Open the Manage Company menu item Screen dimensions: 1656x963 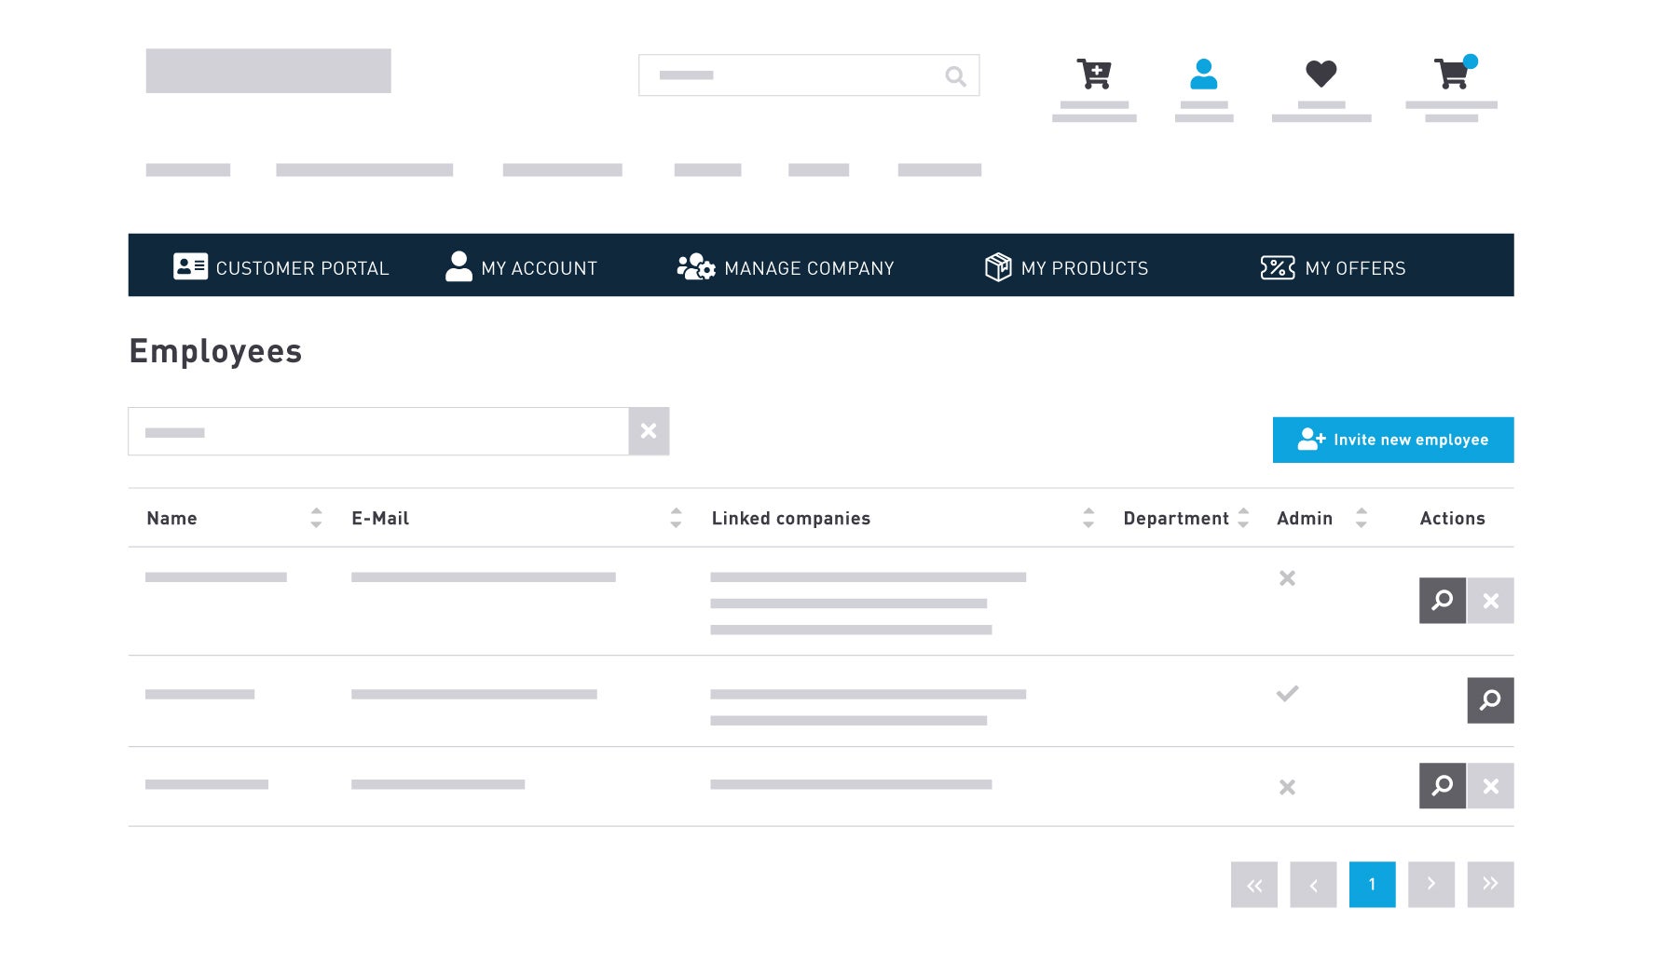coord(786,267)
